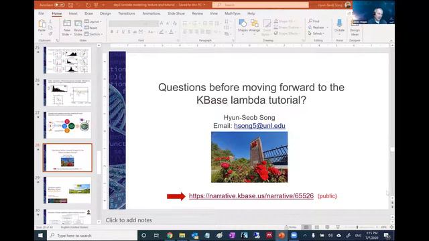
Task: Select slide 25 thumbnail
Action: [67, 60]
